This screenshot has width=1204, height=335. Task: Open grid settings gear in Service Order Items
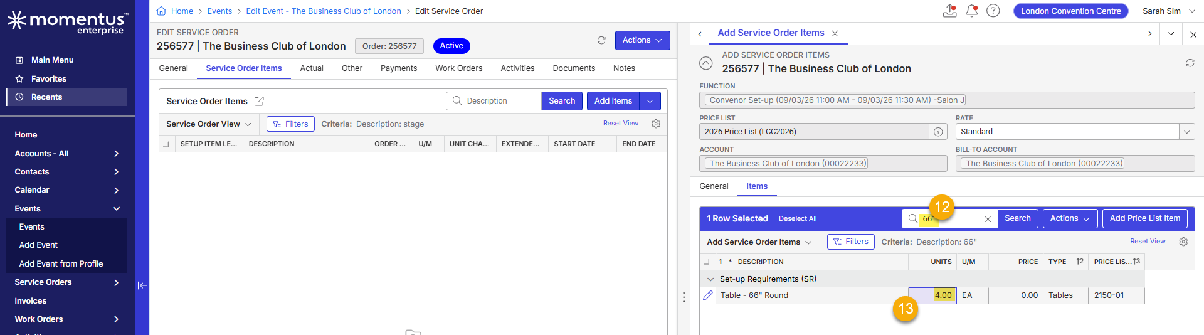(656, 124)
